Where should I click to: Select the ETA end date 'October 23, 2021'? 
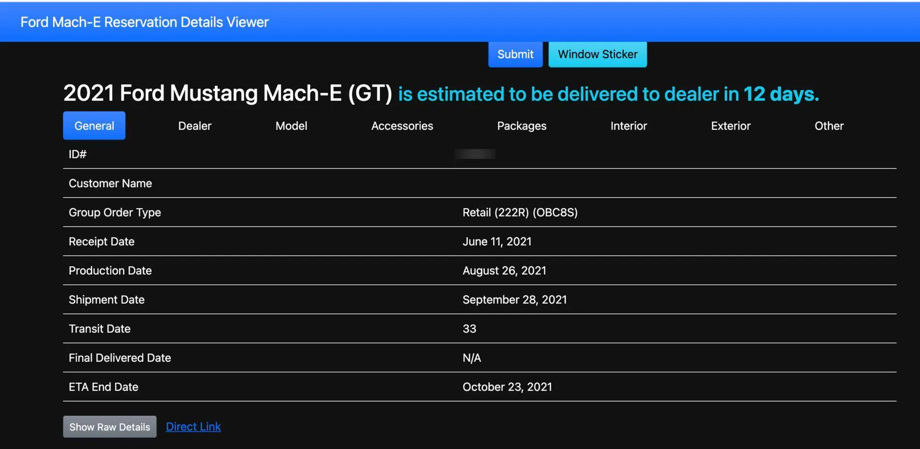coord(507,387)
